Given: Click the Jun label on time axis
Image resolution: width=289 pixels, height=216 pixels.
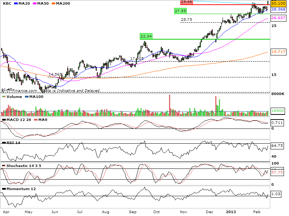Looking at the screenshot, I should pos(55,212).
